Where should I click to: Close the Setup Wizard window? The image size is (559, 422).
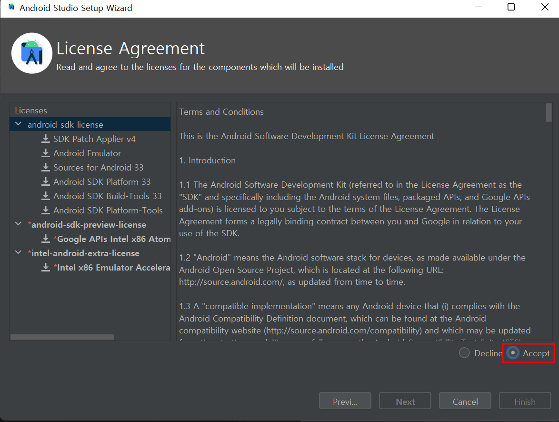(545, 7)
